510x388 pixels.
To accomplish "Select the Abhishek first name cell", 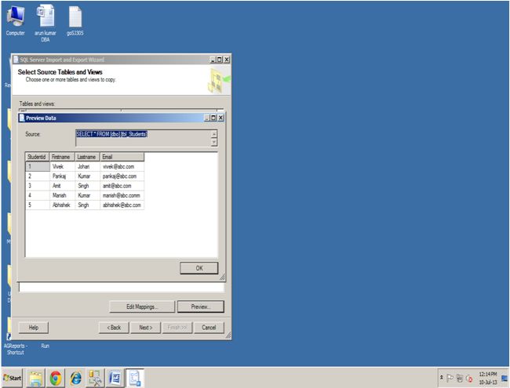I will point(62,205).
